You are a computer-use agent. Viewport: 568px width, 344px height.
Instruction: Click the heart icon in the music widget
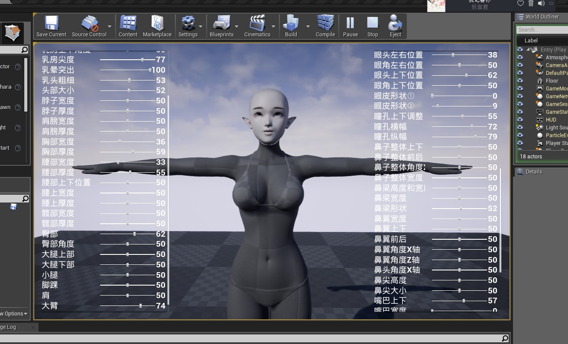coord(520,3)
